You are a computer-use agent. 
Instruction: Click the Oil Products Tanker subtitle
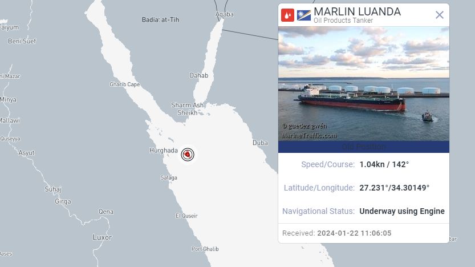point(343,21)
